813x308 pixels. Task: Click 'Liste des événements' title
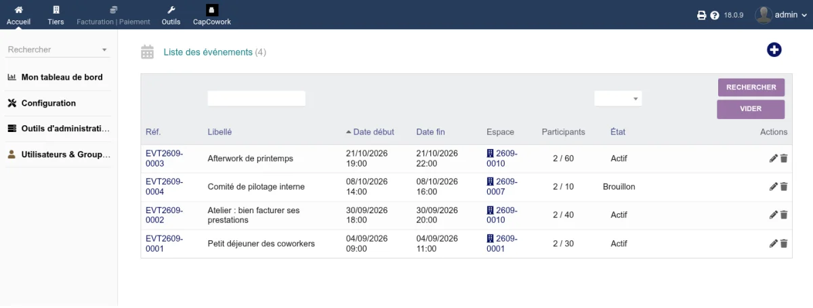(208, 52)
